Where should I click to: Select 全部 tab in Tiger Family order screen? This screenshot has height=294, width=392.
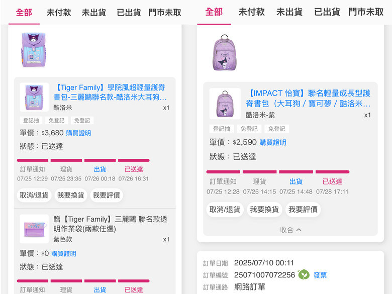pyautogui.click(x=24, y=13)
